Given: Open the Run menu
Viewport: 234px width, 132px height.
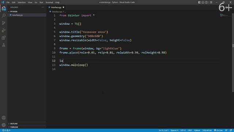Looking at the screenshot, I should coord(41,3).
